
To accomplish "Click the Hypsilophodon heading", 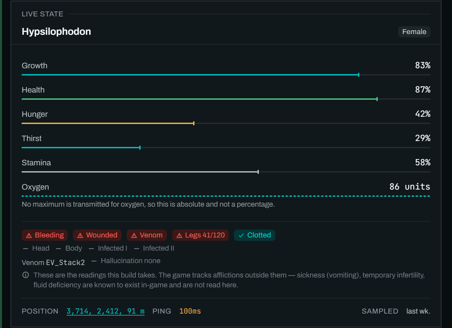I will click(56, 31).
